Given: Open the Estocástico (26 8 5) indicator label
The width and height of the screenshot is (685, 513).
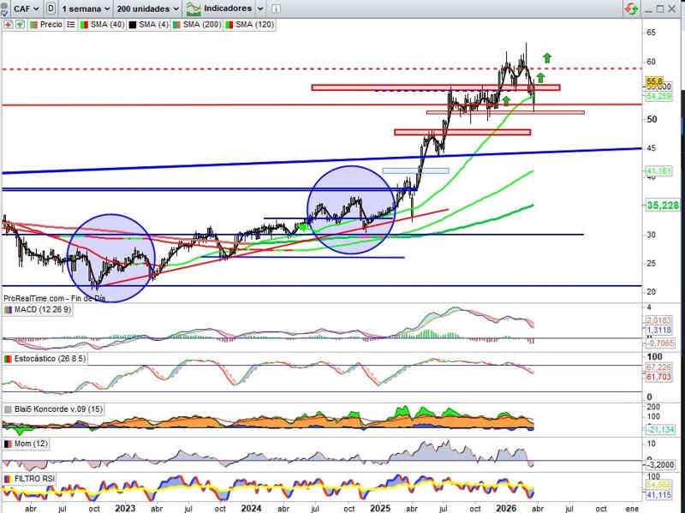Looking at the screenshot, I should click(46, 358).
